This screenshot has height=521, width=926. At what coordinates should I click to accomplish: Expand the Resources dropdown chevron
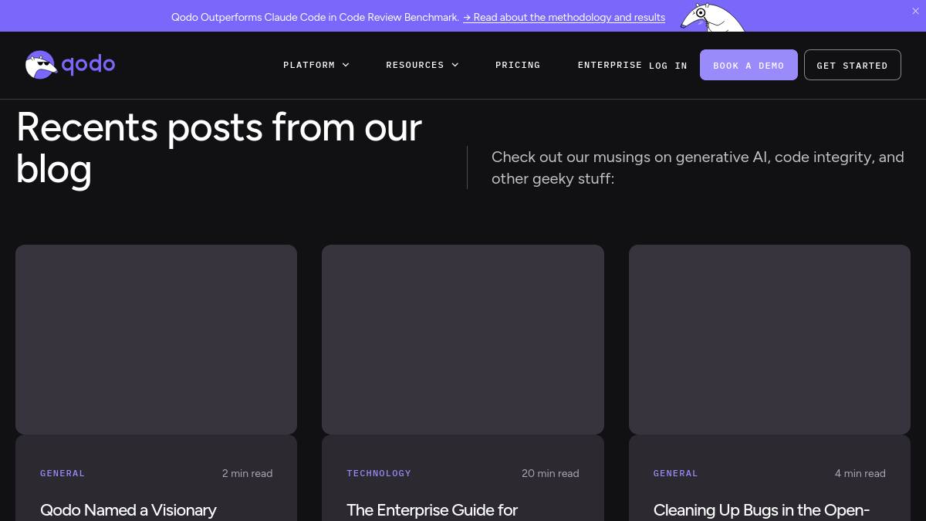click(x=455, y=65)
